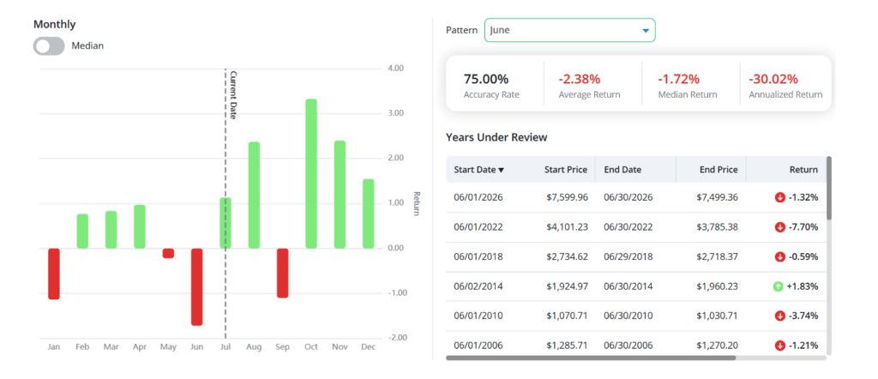This screenshot has height=379, width=878.
Task: Click the $1,070.71 start price cell
Action: (x=568, y=316)
